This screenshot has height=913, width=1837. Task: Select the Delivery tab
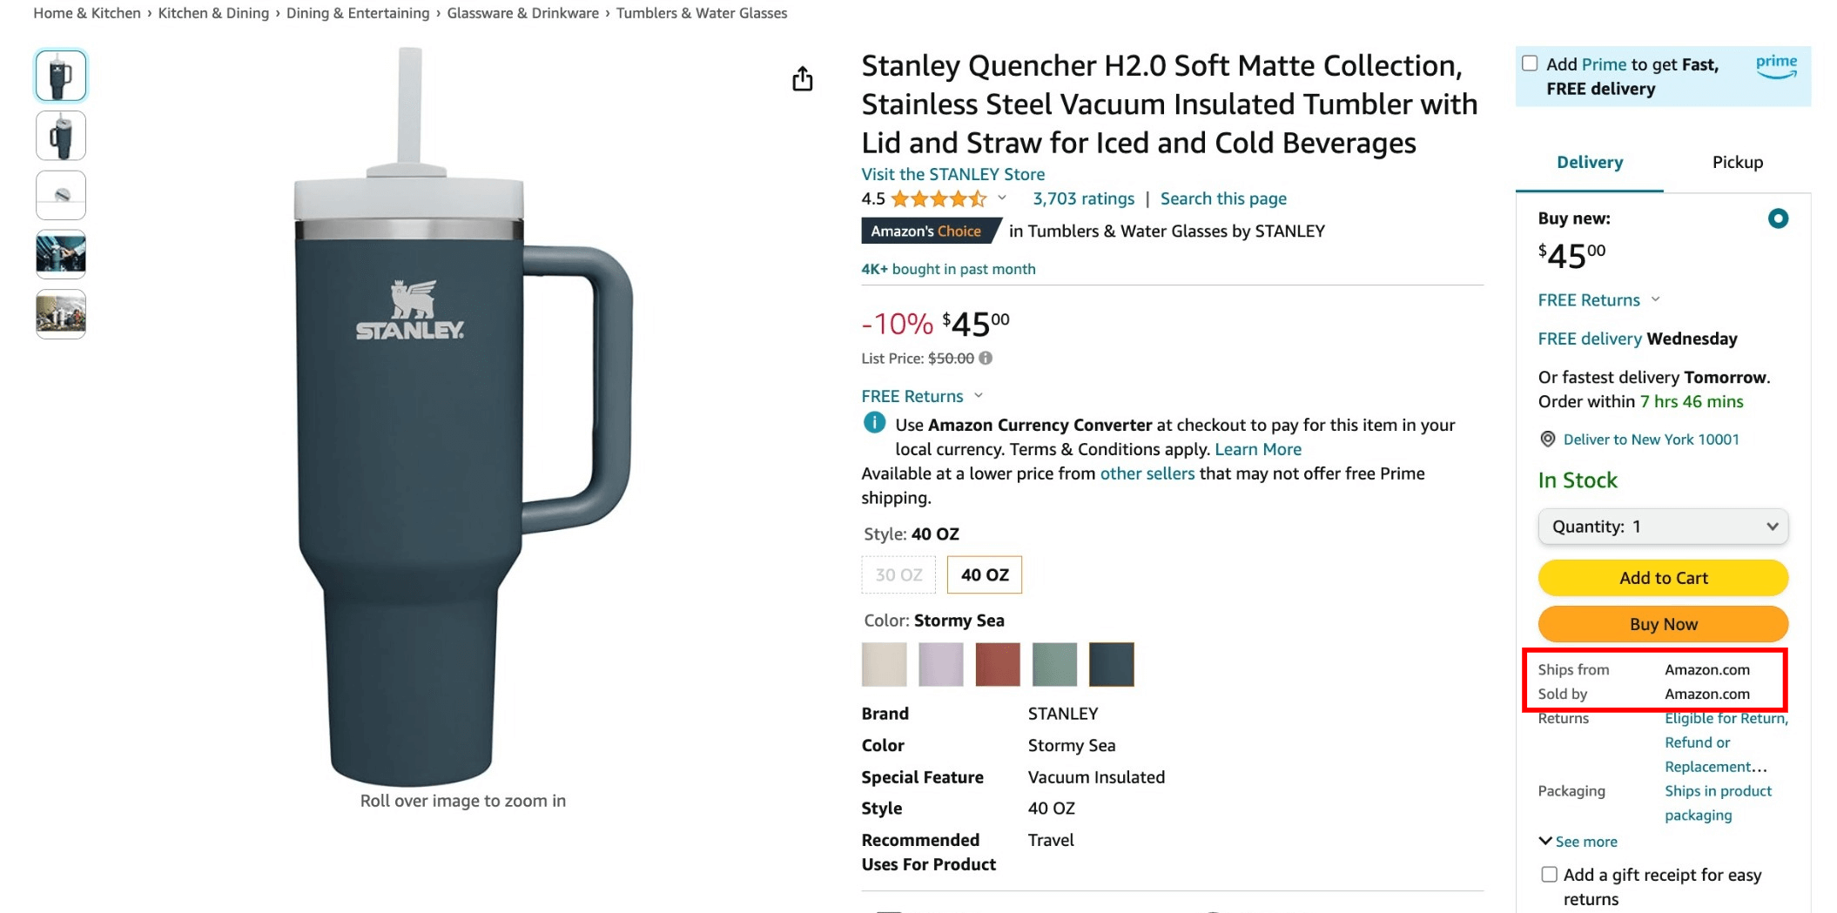click(x=1590, y=163)
